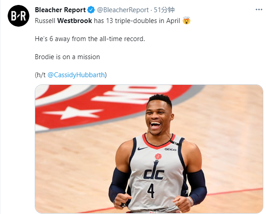
Task: Click the jersey number 4 in the image
Action: [x=151, y=191]
